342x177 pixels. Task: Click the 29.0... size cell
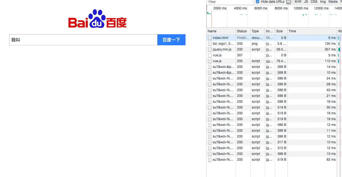281,49
